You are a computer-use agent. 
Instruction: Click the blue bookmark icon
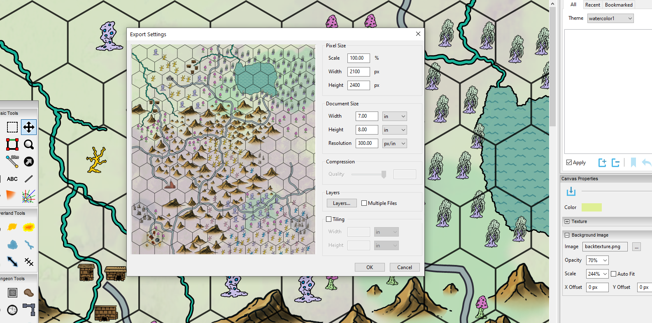(x=633, y=163)
